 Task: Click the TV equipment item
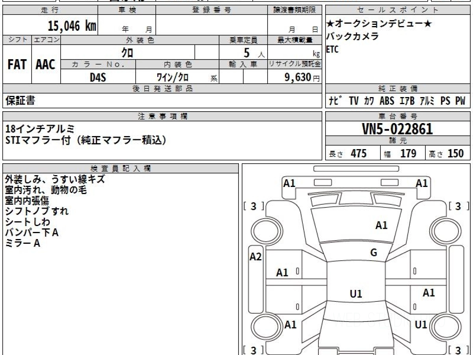(x=354, y=101)
